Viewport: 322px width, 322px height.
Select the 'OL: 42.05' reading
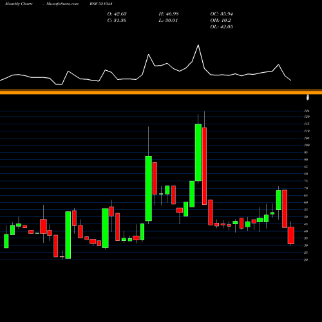[x=222, y=27]
